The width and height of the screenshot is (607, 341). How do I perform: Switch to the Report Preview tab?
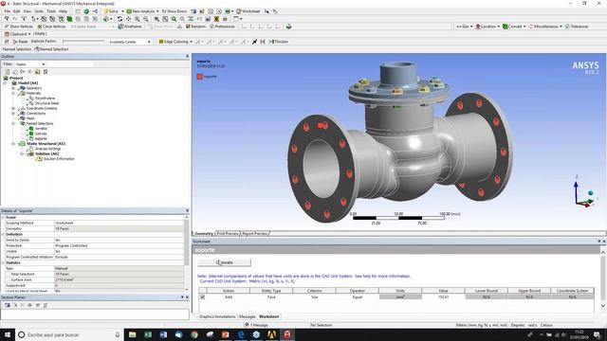255,234
